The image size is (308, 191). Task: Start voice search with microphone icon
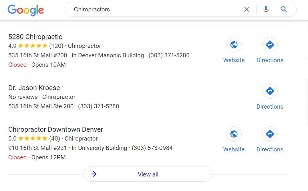[266, 9]
